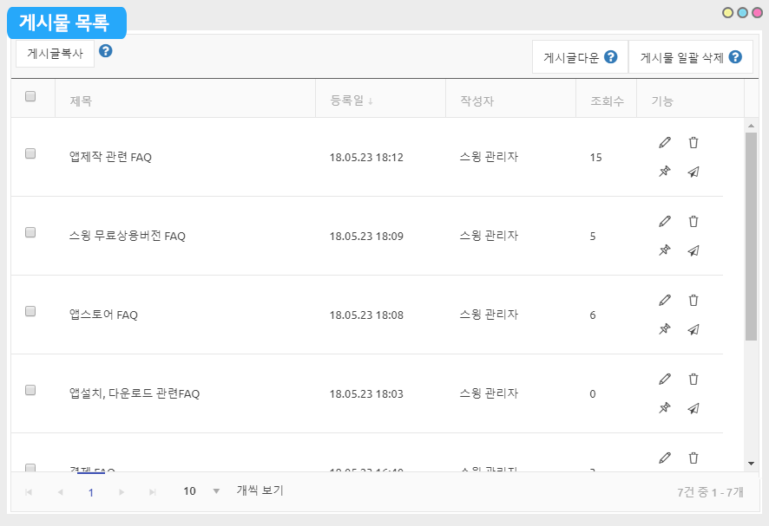Edit the 앱스토어 FAQ post with pencil icon
Viewport: 769px width, 526px height.
[665, 300]
